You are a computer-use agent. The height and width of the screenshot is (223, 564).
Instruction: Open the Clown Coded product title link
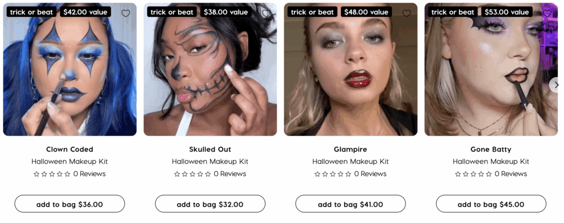70,149
